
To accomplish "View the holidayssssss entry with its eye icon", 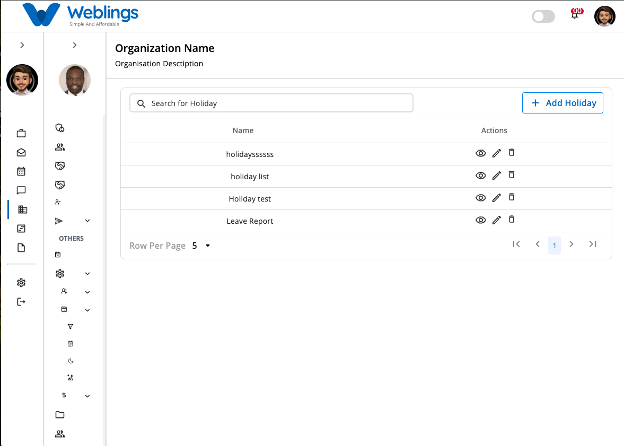I will click(x=480, y=153).
